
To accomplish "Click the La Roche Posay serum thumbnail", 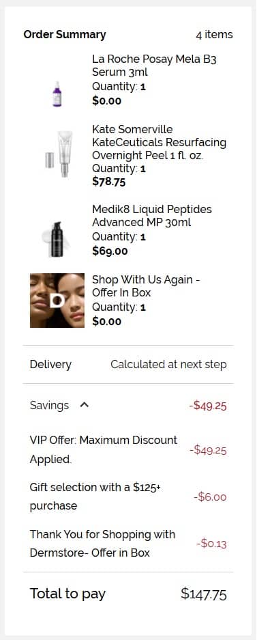I will click(x=57, y=94).
